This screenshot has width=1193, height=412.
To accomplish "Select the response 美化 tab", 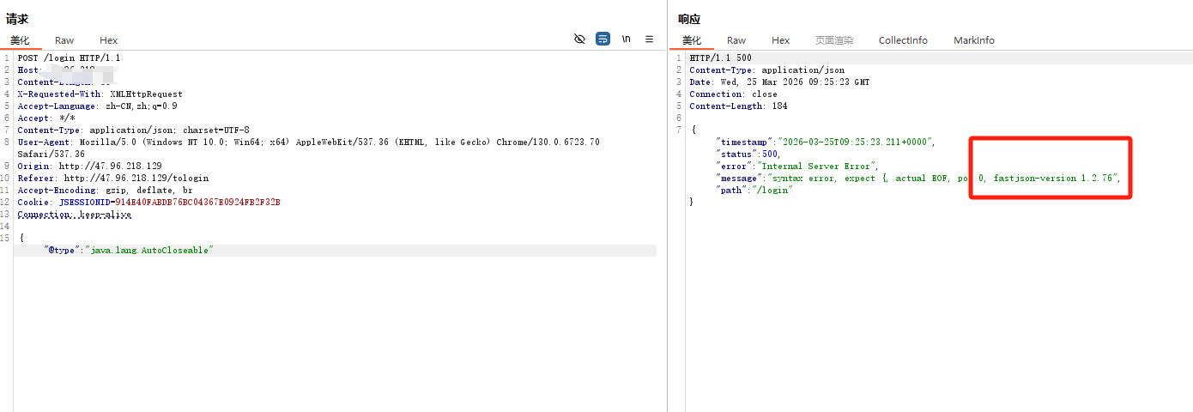I will click(692, 40).
